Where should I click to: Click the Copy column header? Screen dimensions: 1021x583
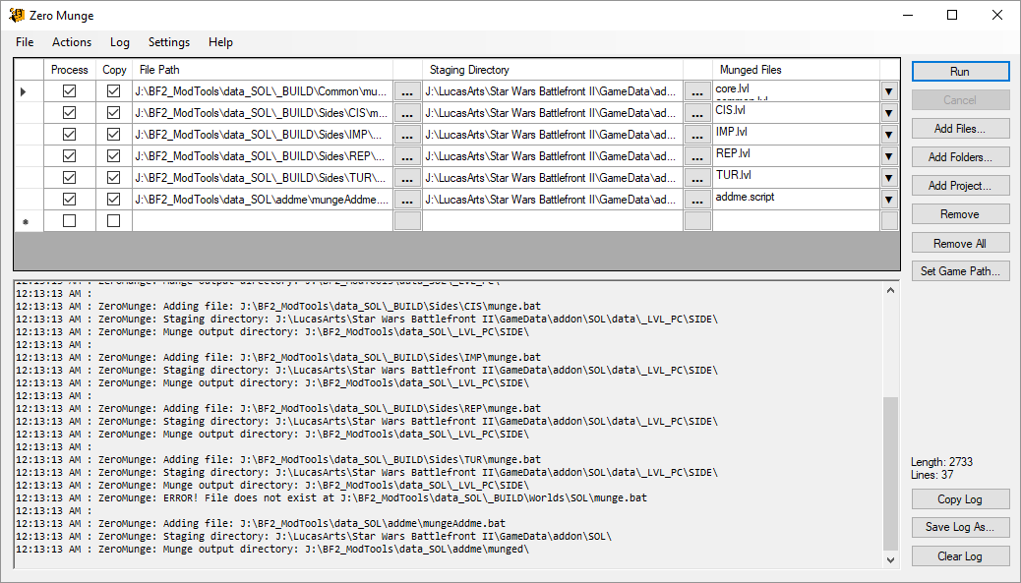[x=115, y=70]
